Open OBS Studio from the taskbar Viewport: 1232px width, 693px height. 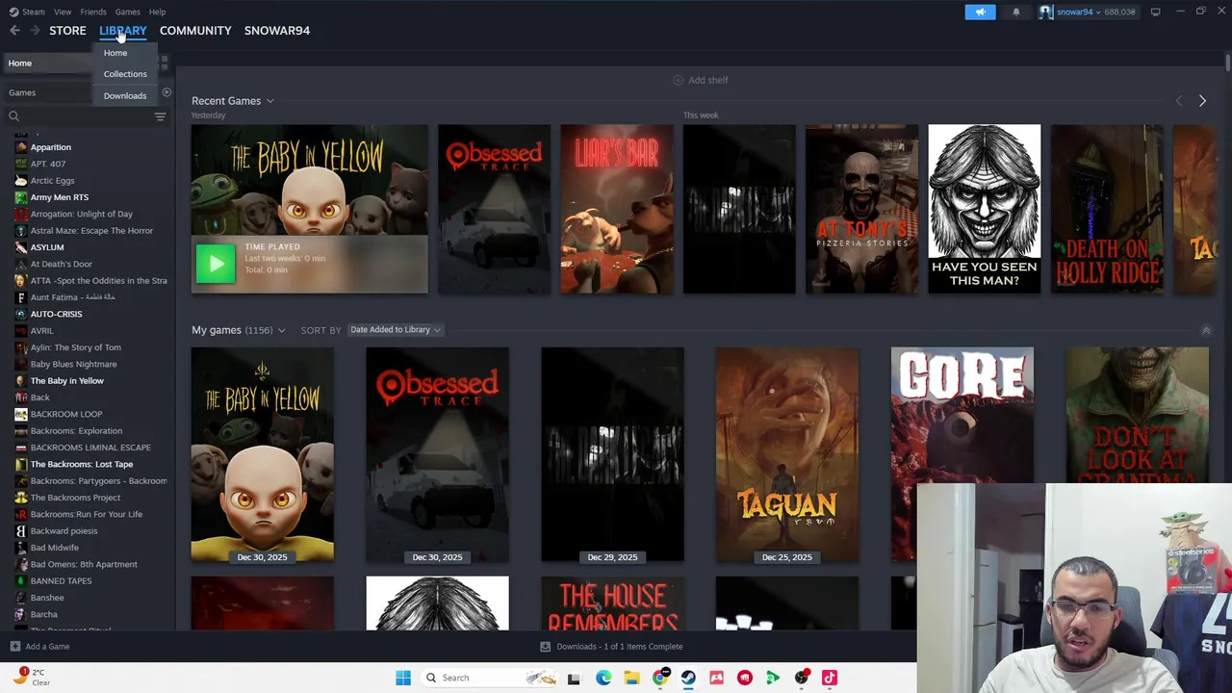802,678
